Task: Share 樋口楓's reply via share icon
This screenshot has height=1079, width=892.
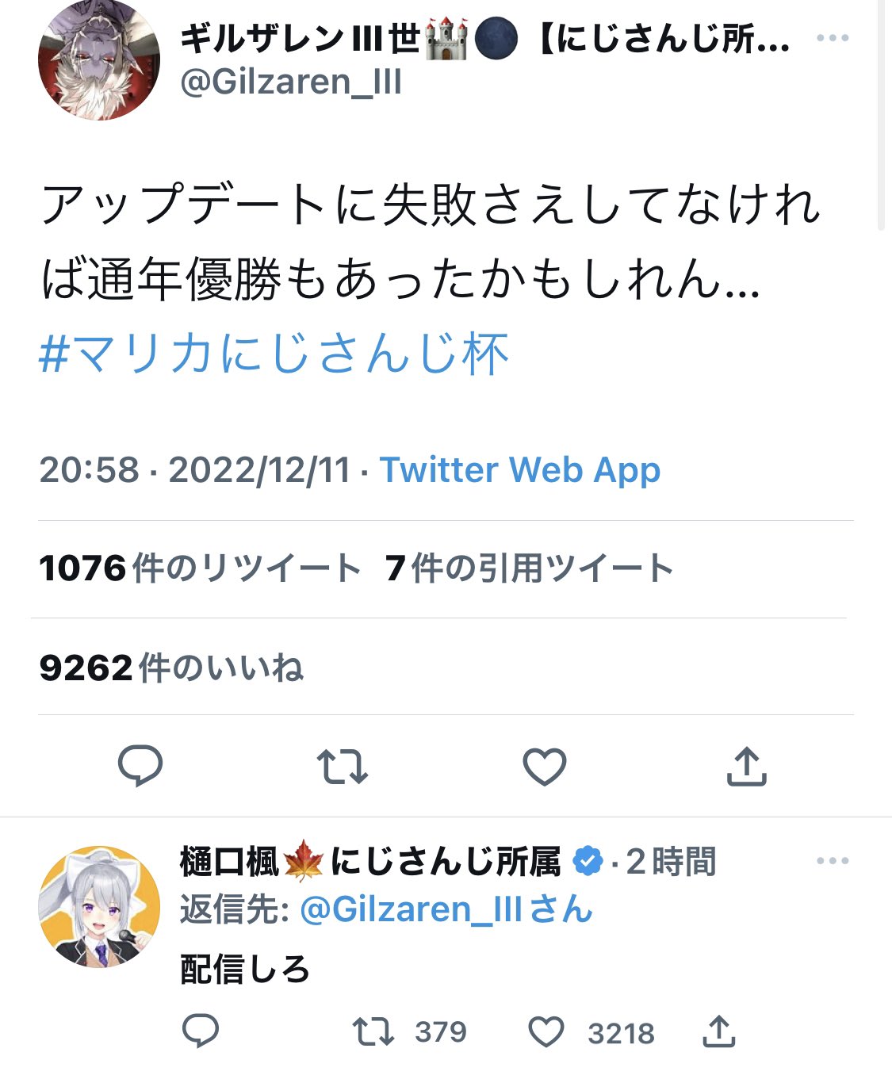Action: tap(719, 1031)
